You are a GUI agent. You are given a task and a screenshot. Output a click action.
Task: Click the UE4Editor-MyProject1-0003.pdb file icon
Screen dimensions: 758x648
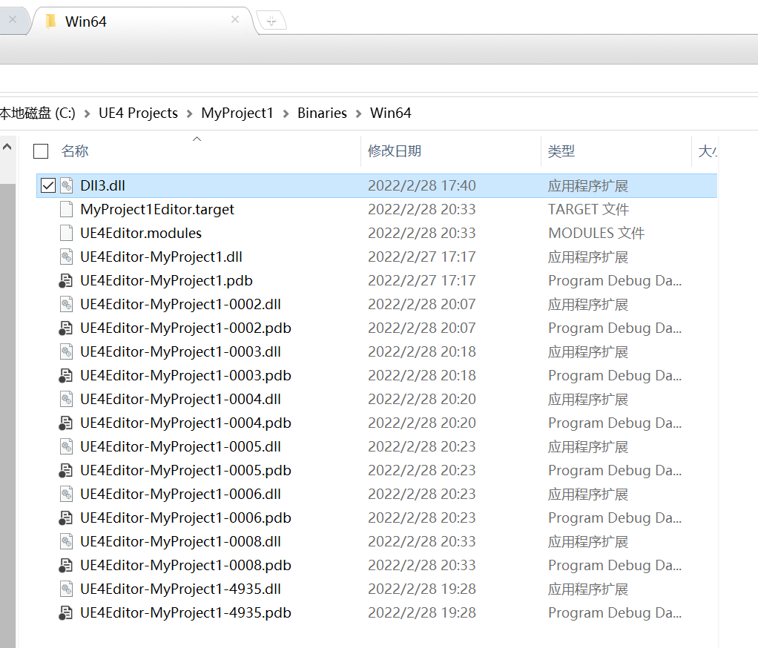coord(66,375)
